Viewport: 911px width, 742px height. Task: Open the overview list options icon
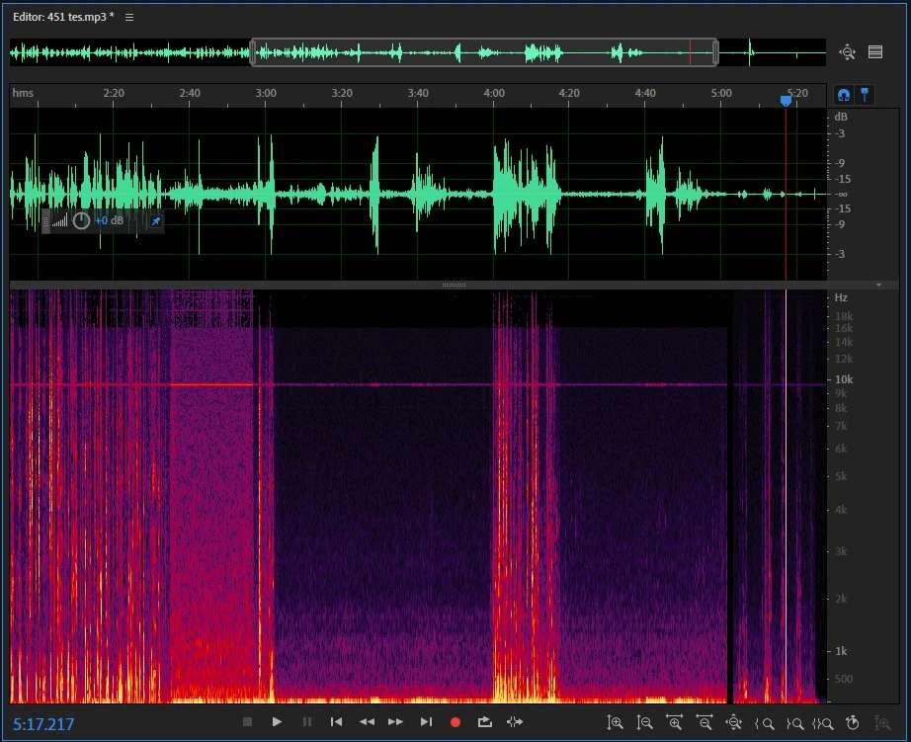(874, 52)
